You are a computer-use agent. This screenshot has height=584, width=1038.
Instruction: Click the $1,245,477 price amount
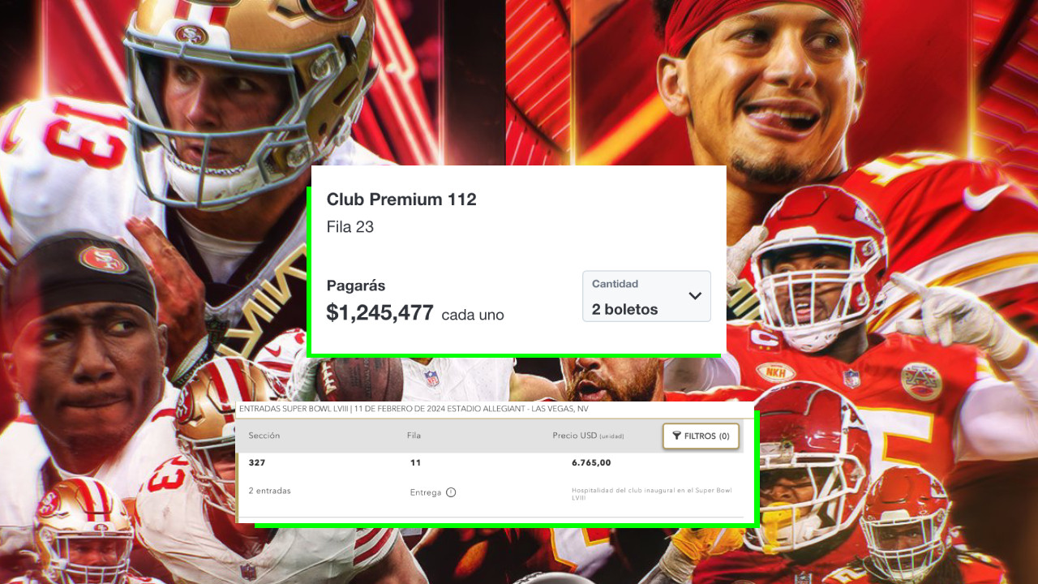point(380,312)
